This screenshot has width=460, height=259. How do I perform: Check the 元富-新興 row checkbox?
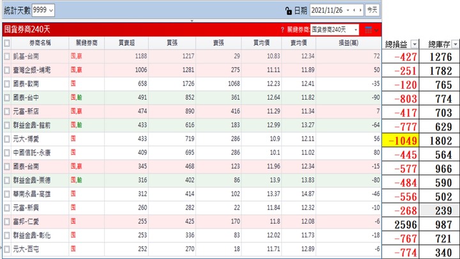(7, 208)
